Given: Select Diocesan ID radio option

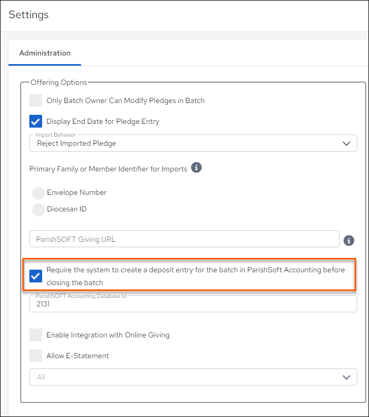Looking at the screenshot, I should 38,209.
